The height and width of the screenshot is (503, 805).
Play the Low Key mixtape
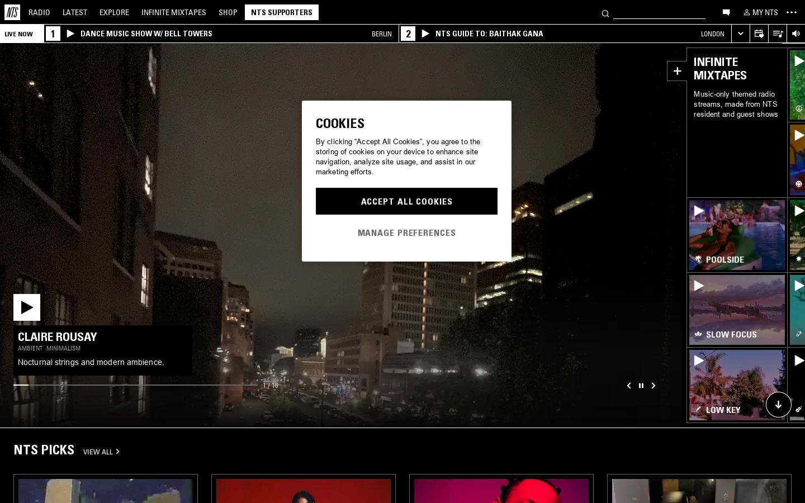(x=699, y=361)
